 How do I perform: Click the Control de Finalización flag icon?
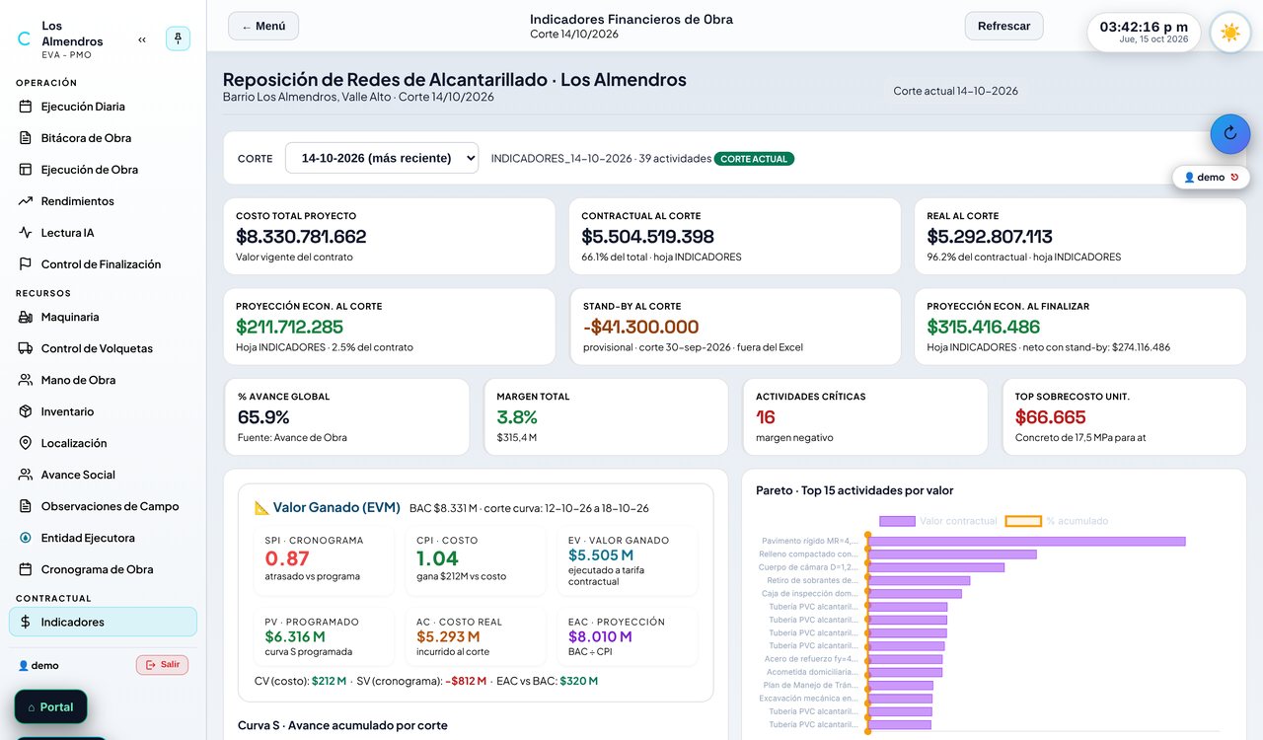pos(26,264)
